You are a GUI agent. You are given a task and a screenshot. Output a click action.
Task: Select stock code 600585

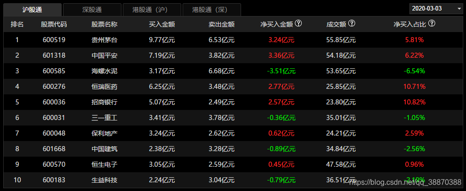pyautogui.click(x=54, y=71)
